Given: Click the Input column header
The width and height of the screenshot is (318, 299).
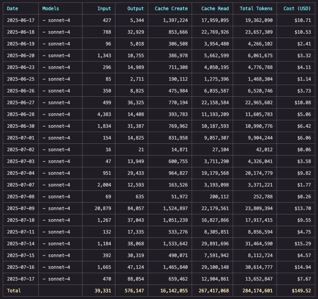Looking at the screenshot, I should pyautogui.click(x=104, y=9).
